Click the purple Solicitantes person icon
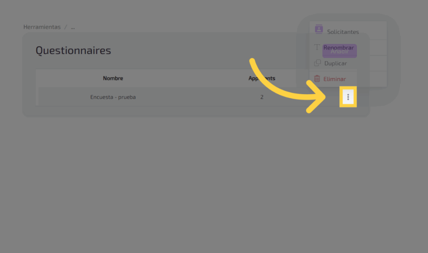The image size is (428, 253). click(x=319, y=29)
